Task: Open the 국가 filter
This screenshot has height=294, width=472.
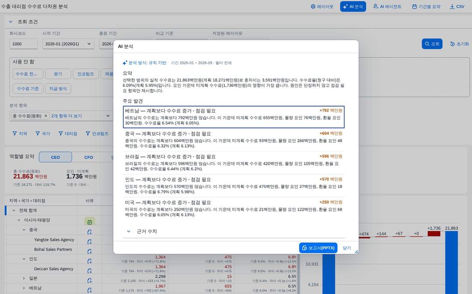Action: click(43, 134)
